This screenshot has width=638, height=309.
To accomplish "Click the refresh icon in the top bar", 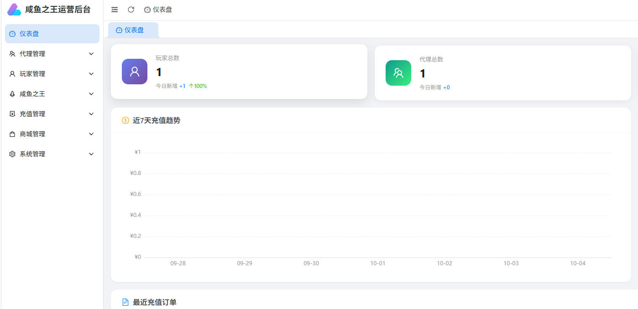I will coord(131,10).
